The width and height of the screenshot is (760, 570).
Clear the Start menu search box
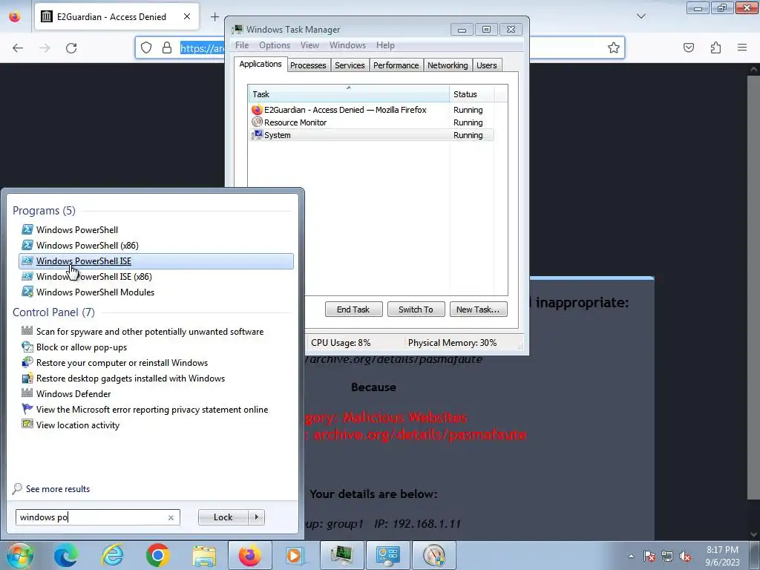click(171, 517)
